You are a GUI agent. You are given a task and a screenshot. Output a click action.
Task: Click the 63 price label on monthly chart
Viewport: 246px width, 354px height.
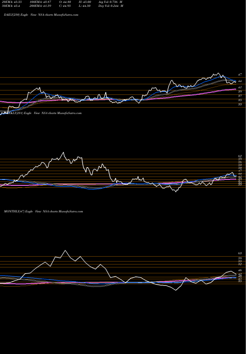240,253
